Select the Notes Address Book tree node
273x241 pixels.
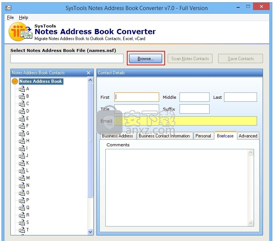tap(41, 81)
